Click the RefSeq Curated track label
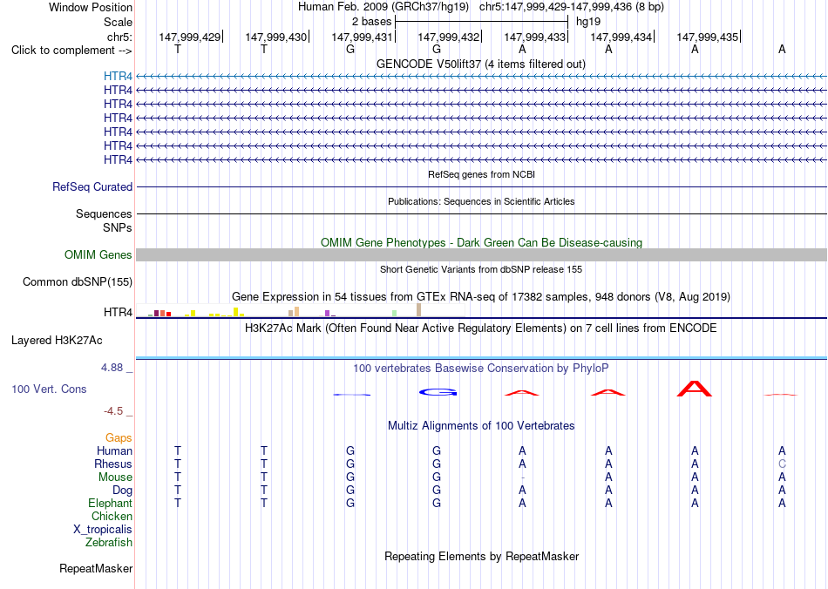 (92, 186)
